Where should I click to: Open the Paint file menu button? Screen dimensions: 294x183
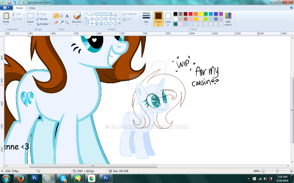coord(6,8)
